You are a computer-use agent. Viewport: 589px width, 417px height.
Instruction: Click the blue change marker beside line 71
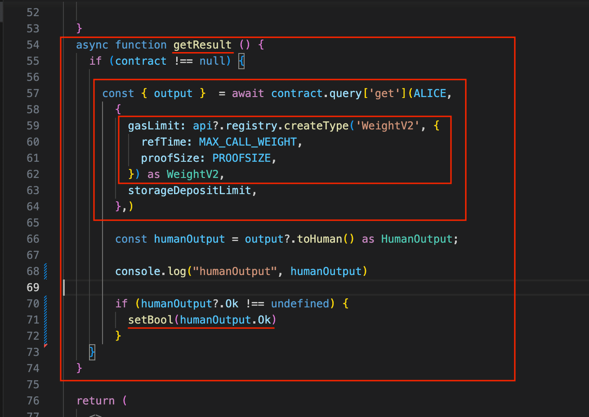click(46, 320)
